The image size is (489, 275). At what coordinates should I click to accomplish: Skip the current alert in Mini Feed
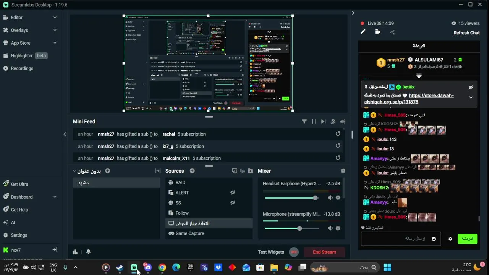click(323, 121)
